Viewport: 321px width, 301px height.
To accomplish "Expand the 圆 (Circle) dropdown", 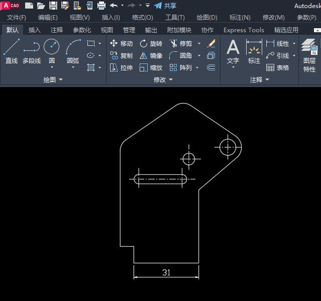I will (x=51, y=67).
